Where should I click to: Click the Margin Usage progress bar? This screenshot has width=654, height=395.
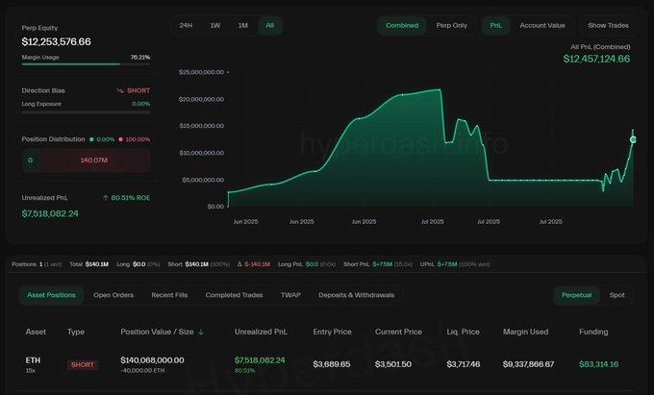point(86,64)
